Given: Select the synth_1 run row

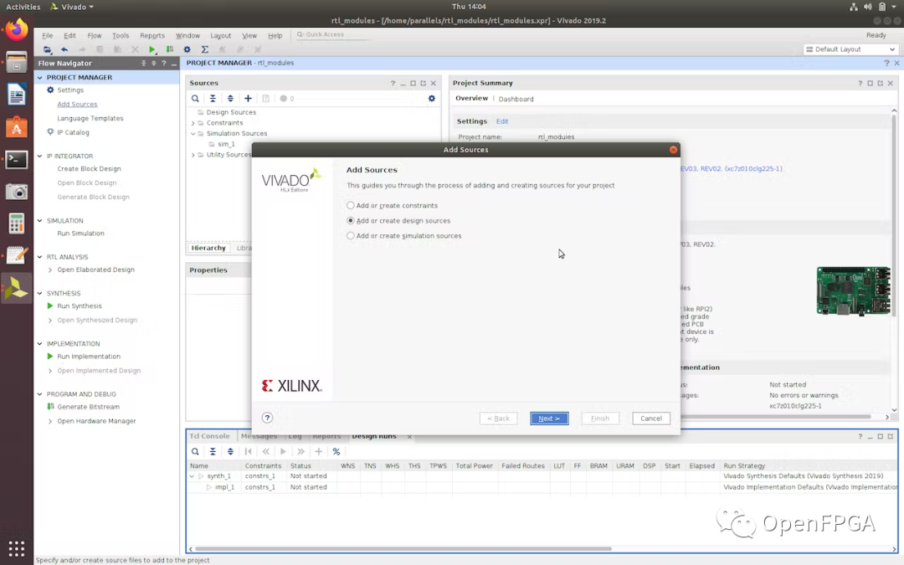Looking at the screenshot, I should tap(542, 476).
